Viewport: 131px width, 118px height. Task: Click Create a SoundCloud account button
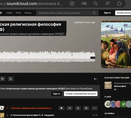tap(81, 94)
